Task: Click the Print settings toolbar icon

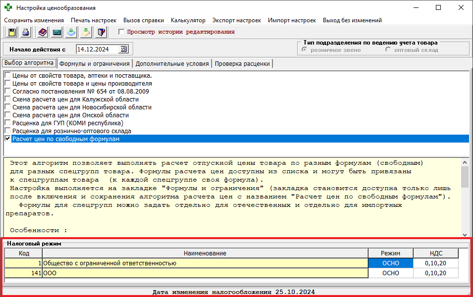Action: click(x=26, y=32)
